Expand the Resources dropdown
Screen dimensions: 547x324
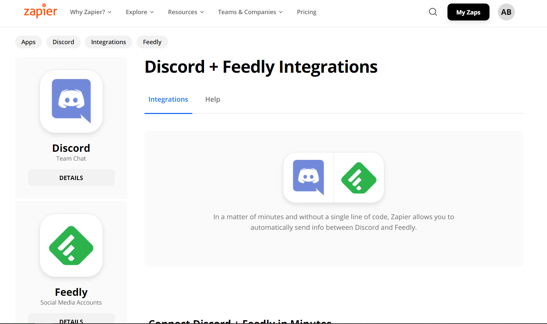[186, 12]
